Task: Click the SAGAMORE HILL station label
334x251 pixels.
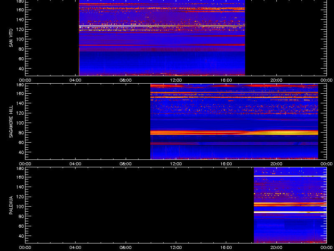Action: point(11,121)
